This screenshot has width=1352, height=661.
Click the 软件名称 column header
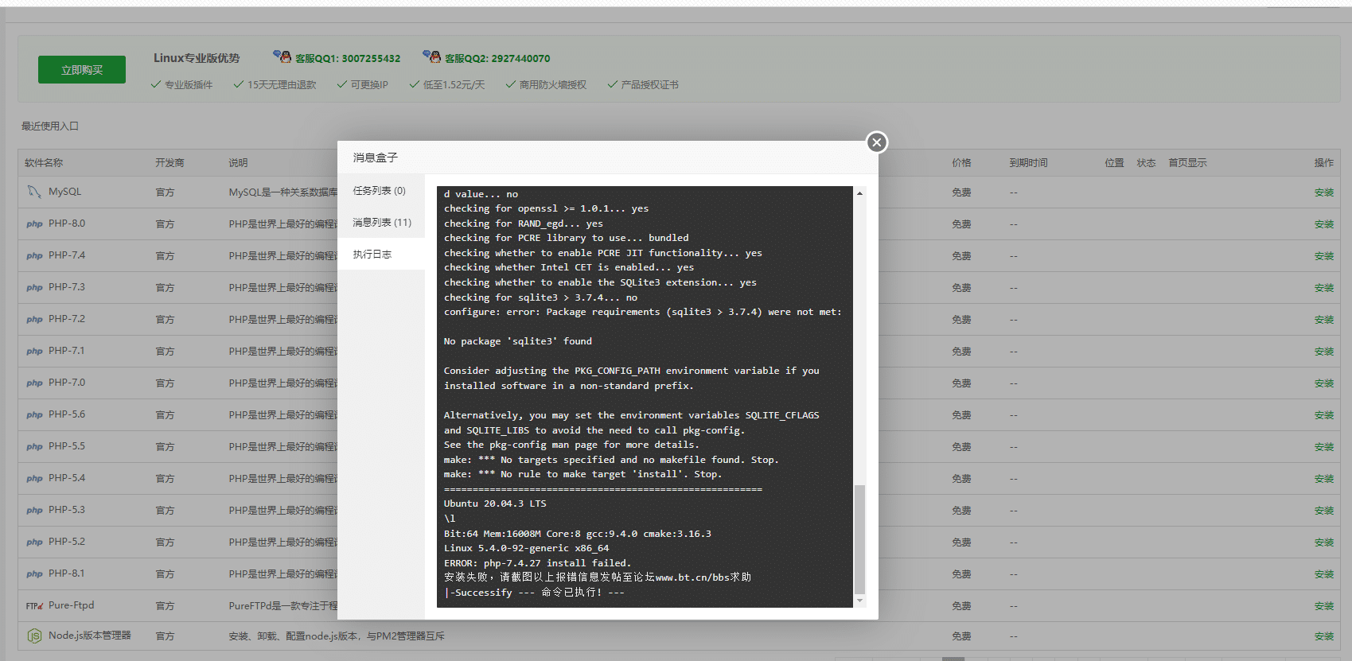tap(44, 163)
